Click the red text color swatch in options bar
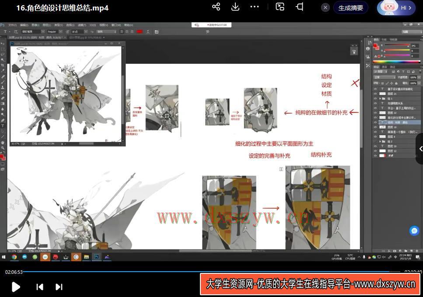Viewport: 423px width, 297px height. [x=140, y=31]
